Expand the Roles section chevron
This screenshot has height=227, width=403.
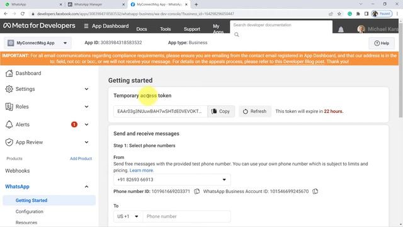(87, 107)
